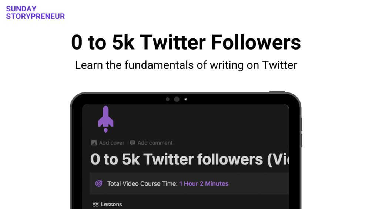372x209 pixels.
Task: Click the 1 Hour 2 Minutes purple text
Action: pos(204,183)
